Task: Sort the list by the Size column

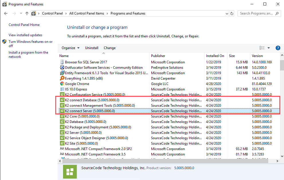Action: [x=238, y=56]
